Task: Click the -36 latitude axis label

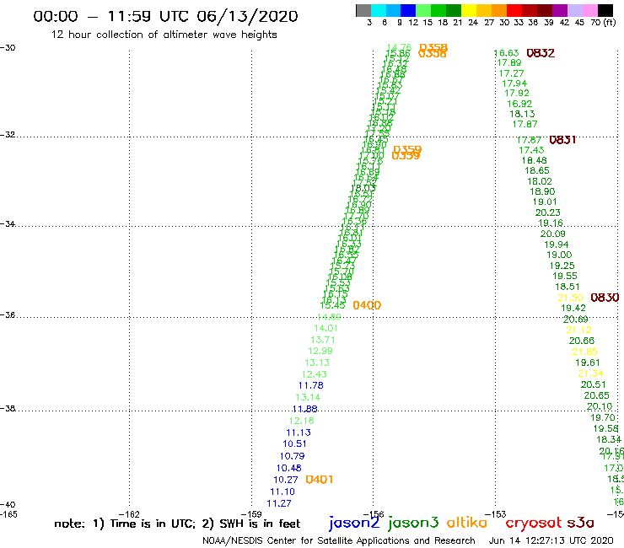Action: point(8,314)
